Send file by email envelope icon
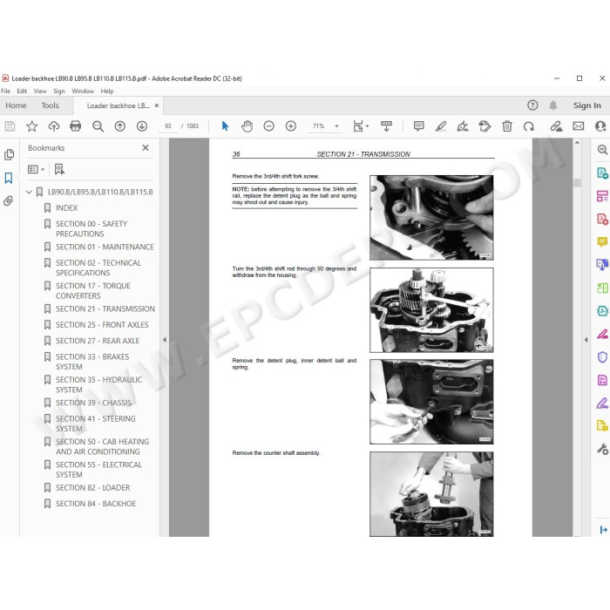610x610 pixels. (x=579, y=126)
